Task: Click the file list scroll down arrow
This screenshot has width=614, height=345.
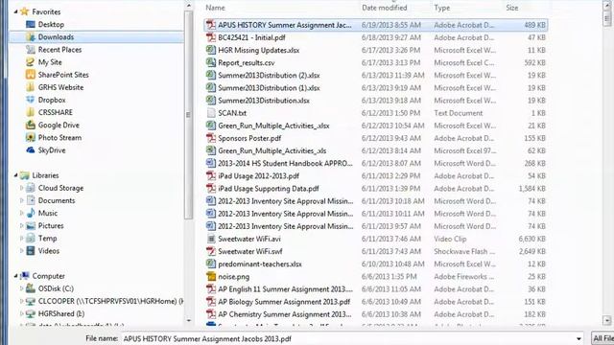Action: coord(607,320)
